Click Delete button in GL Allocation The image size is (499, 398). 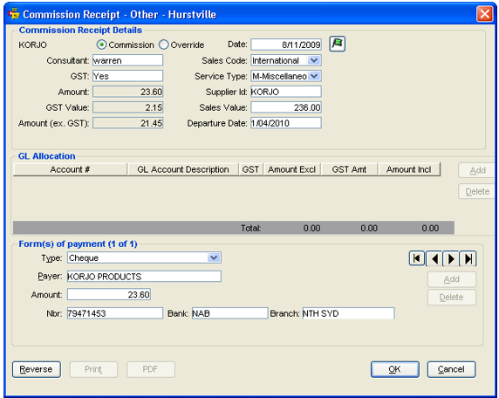click(476, 191)
